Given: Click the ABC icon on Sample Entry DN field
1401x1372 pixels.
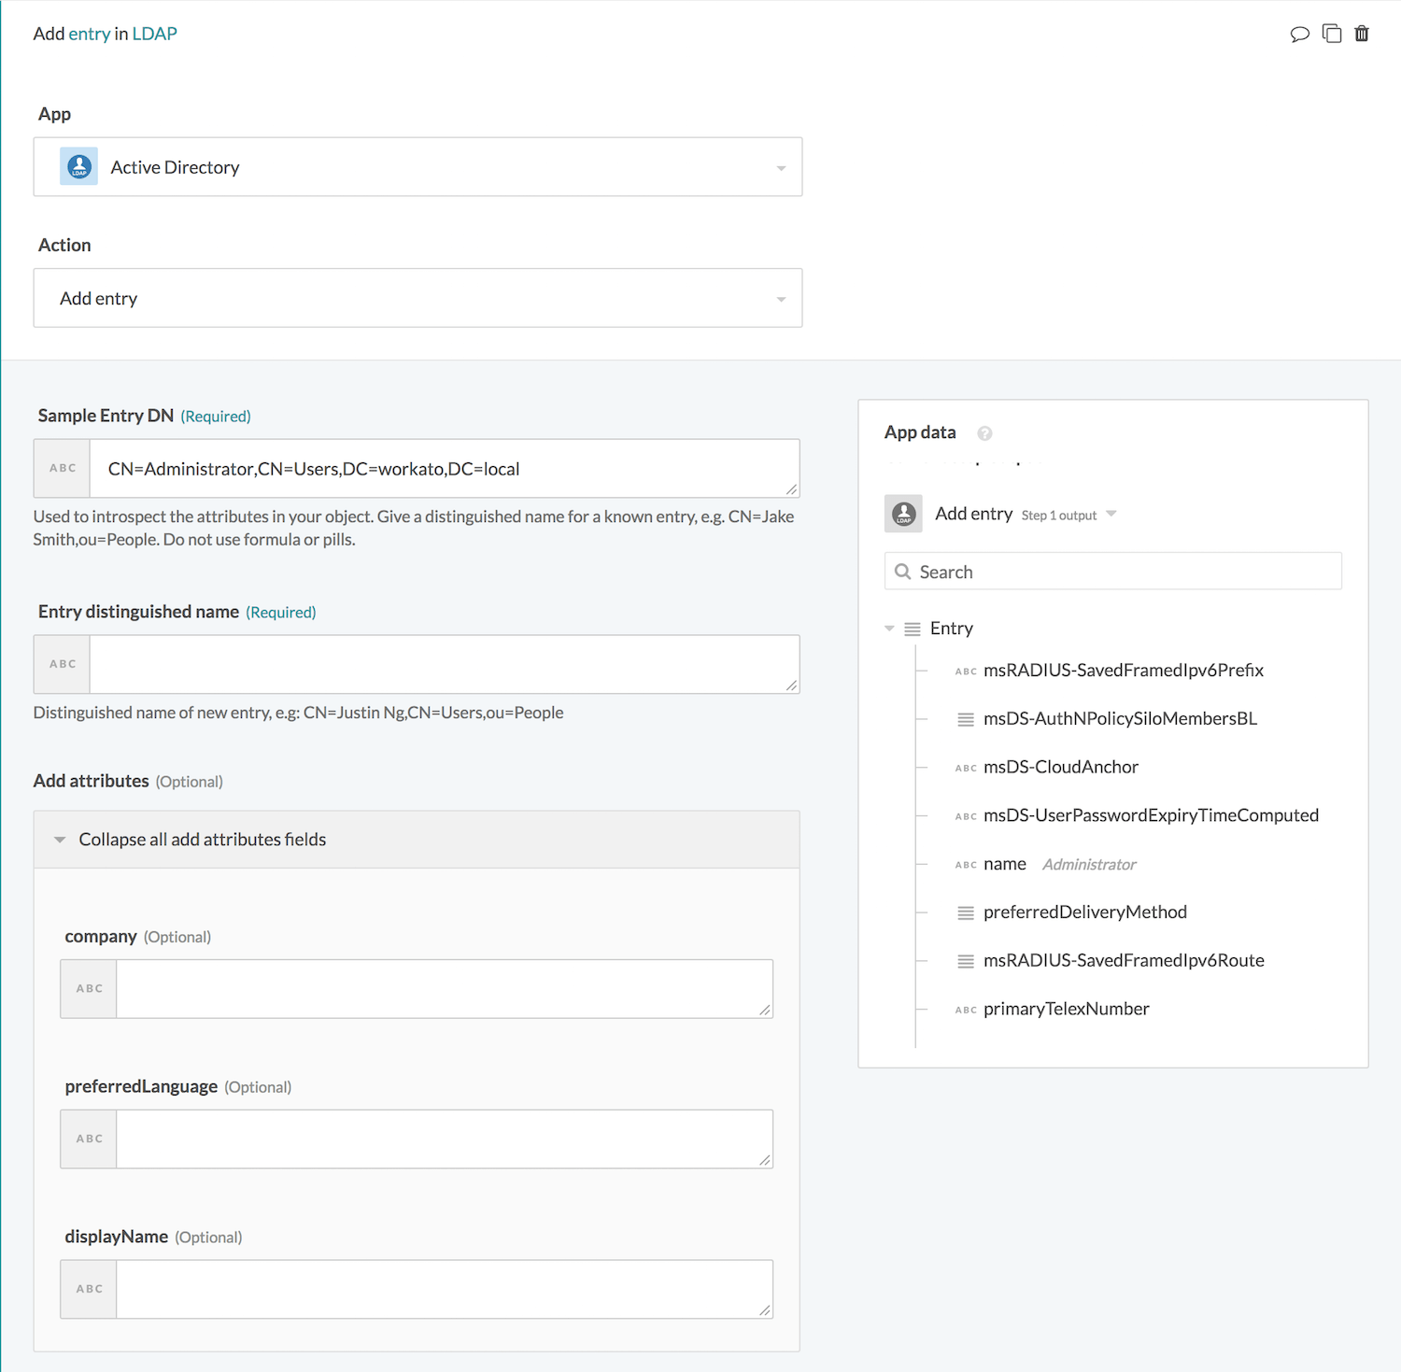Looking at the screenshot, I should tap(61, 468).
